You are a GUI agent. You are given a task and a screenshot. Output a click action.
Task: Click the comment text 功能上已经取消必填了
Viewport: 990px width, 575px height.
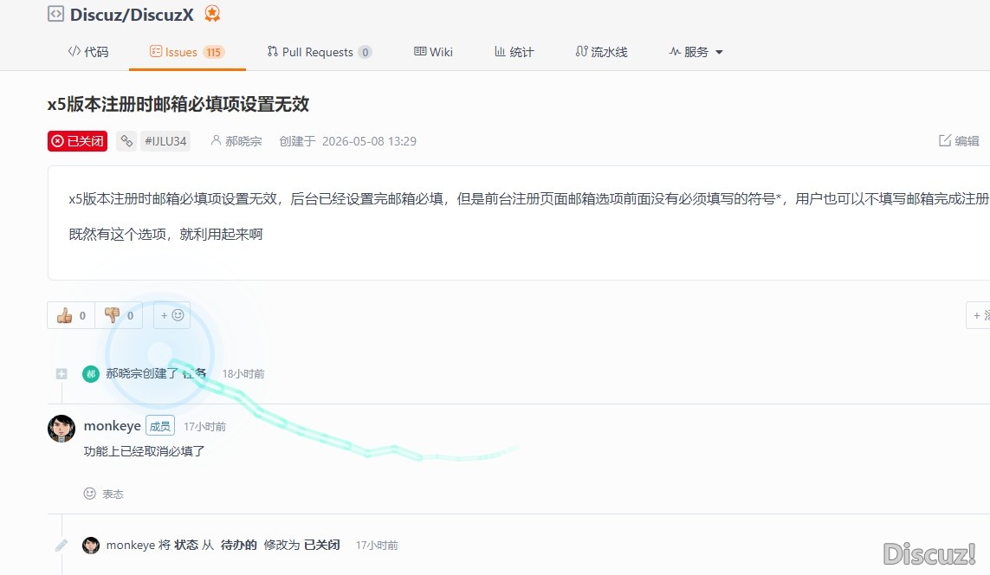point(144,451)
